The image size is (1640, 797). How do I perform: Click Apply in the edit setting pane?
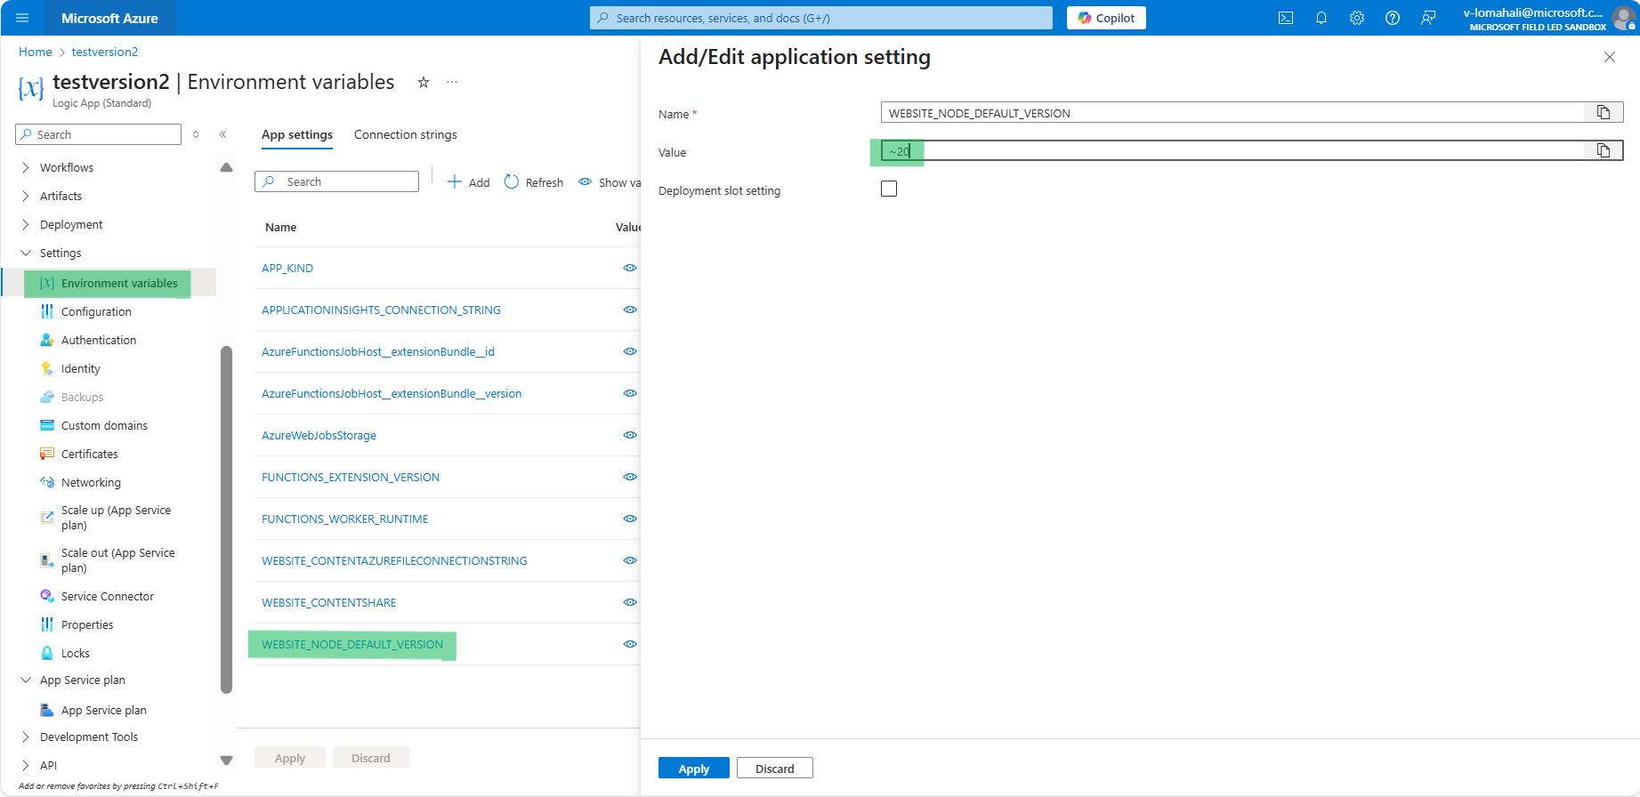point(694,769)
